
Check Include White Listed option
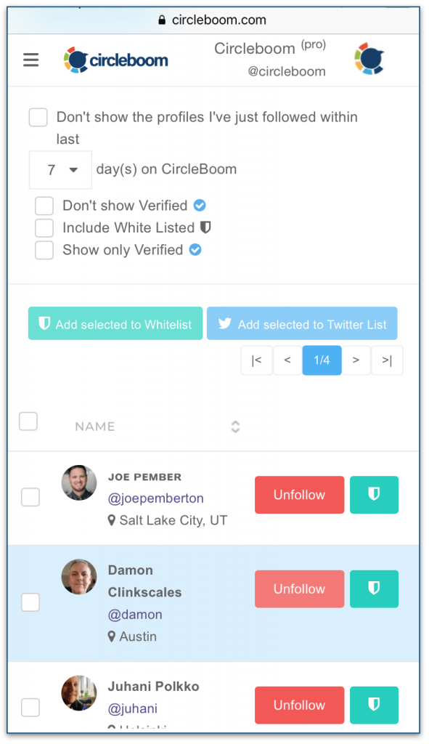point(44,227)
